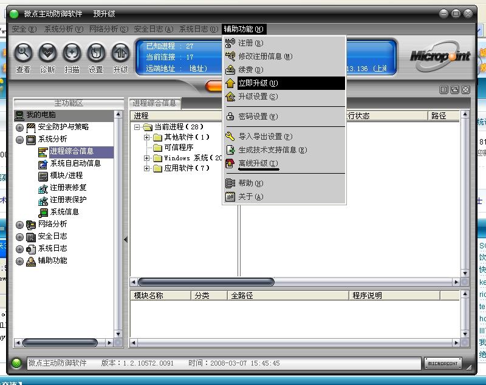The image size is (486, 385).
Task: Collapse the 当前进程 (28) node
Action: pyautogui.click(x=137, y=127)
